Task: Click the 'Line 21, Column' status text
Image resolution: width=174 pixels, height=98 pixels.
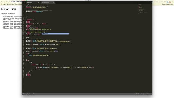Action: [x=29, y=94]
